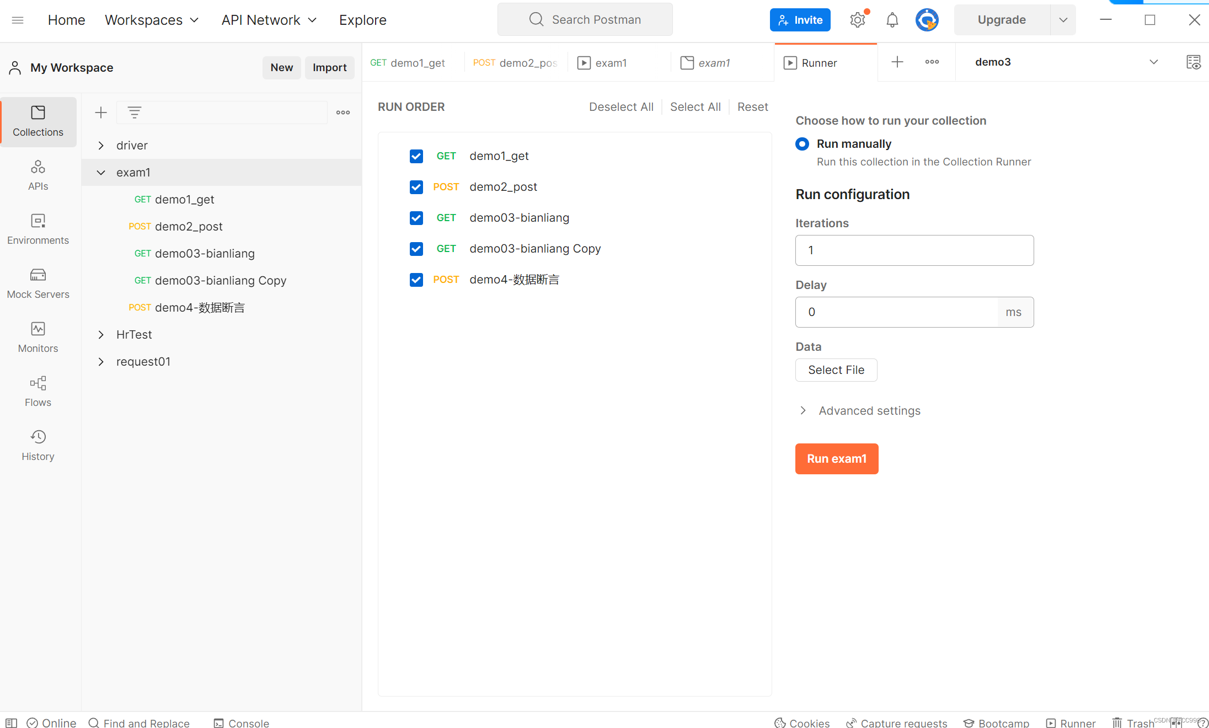The image size is (1209, 728).
Task: Toggle sidebar from status bar icon
Action: click(x=12, y=722)
